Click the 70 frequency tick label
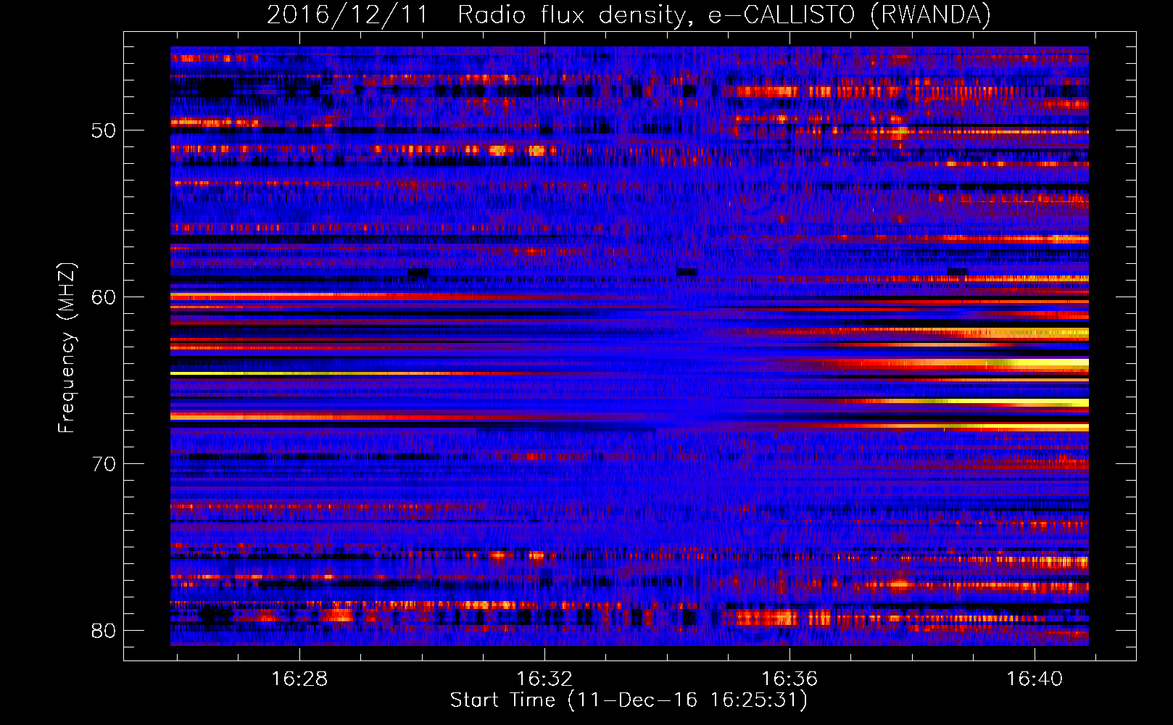 [x=104, y=464]
